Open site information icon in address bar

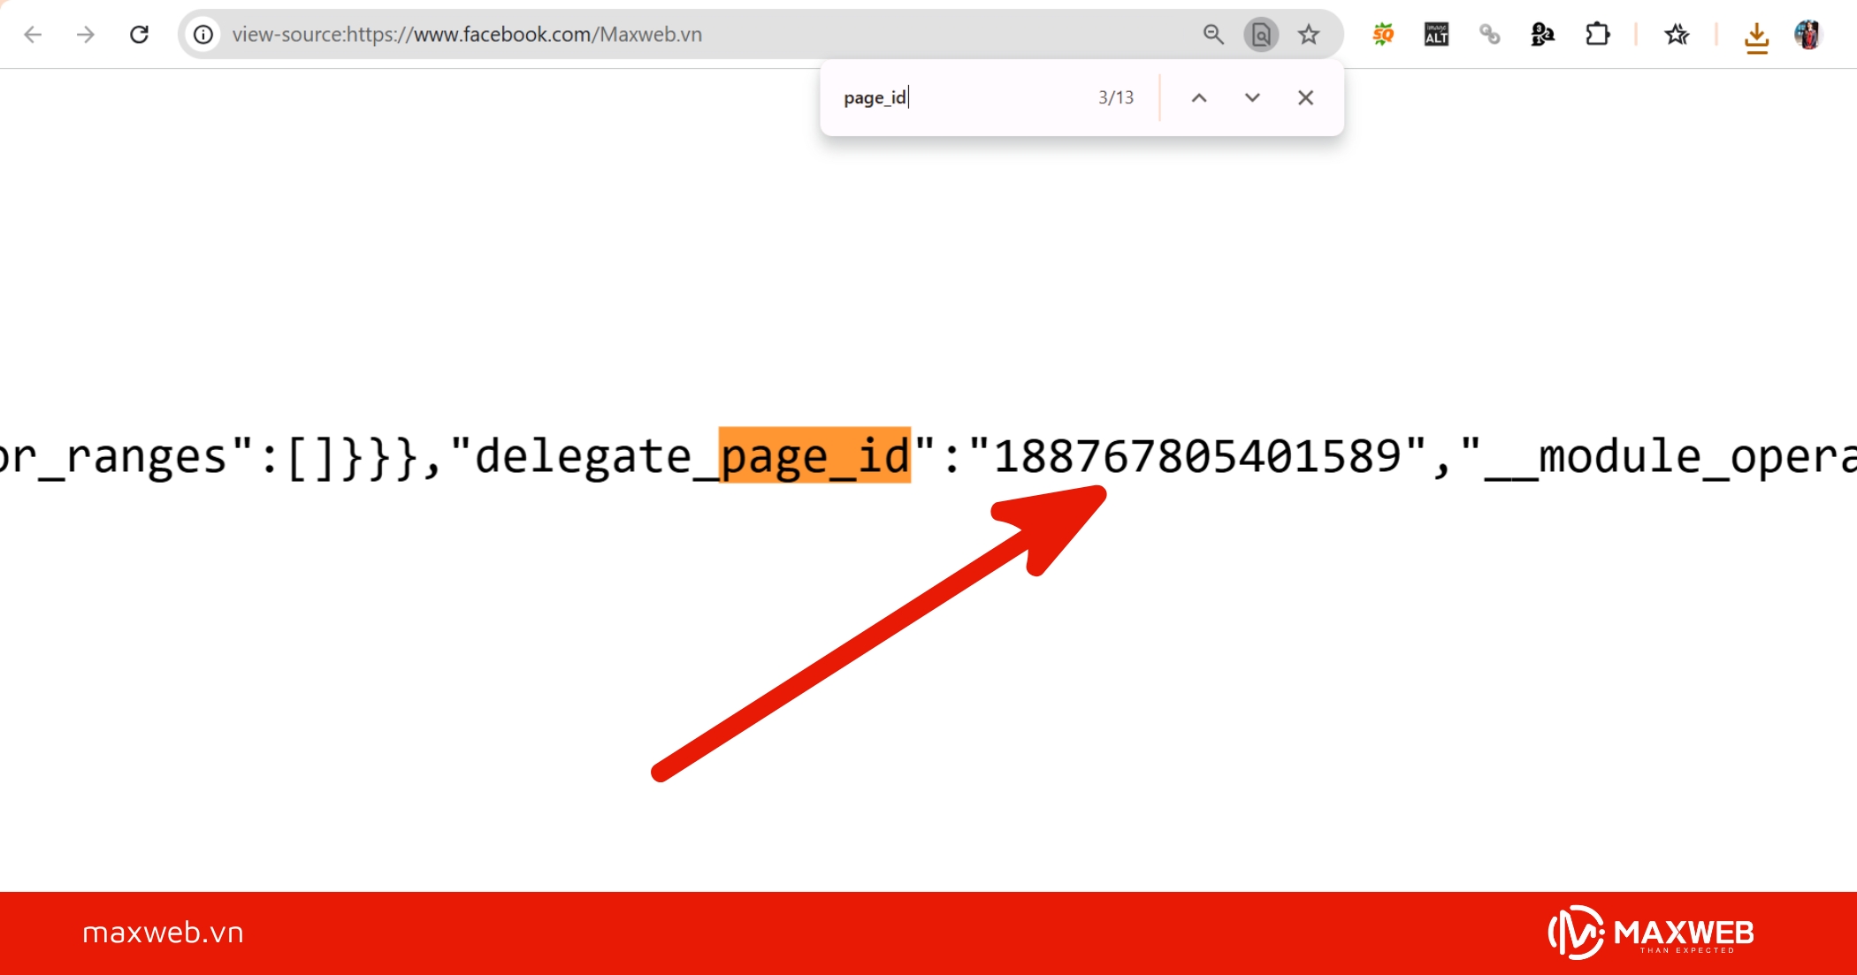click(203, 34)
